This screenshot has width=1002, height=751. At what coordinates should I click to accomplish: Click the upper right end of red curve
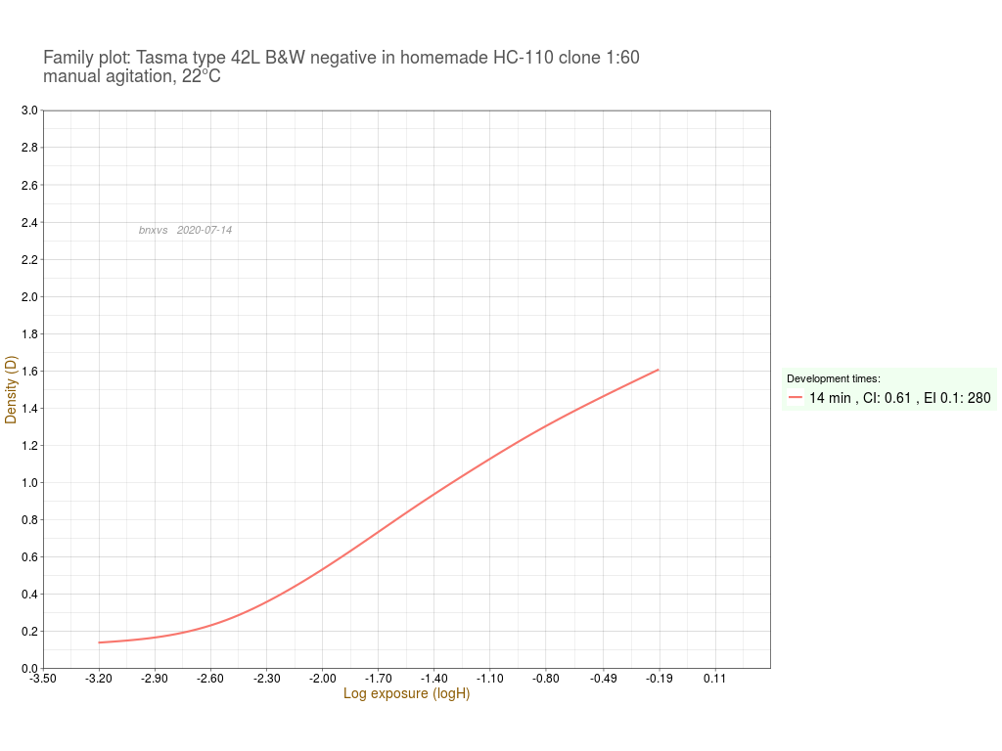[x=658, y=370]
